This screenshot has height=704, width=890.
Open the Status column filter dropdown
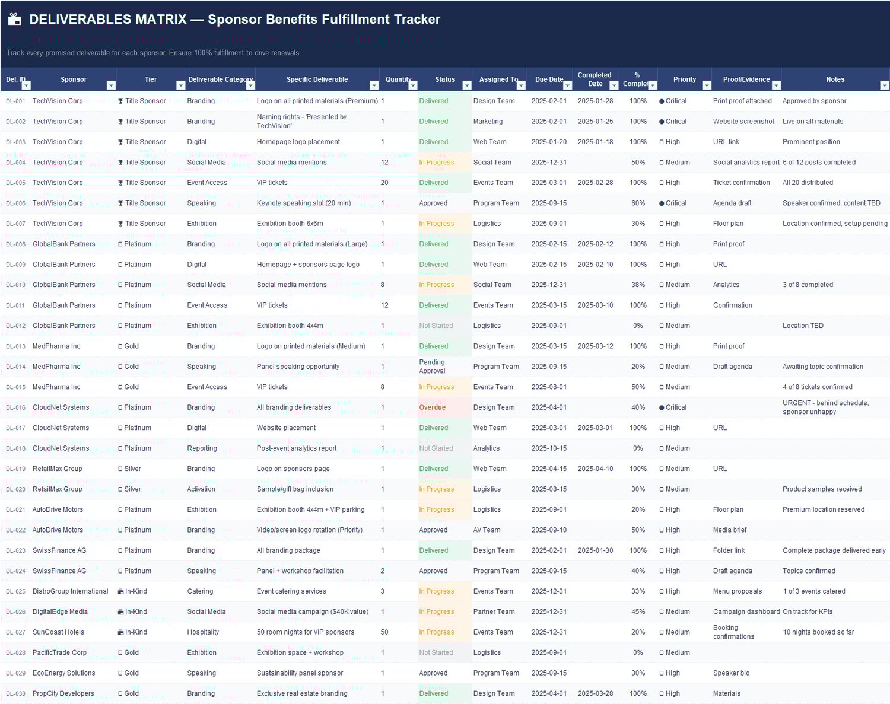[467, 85]
